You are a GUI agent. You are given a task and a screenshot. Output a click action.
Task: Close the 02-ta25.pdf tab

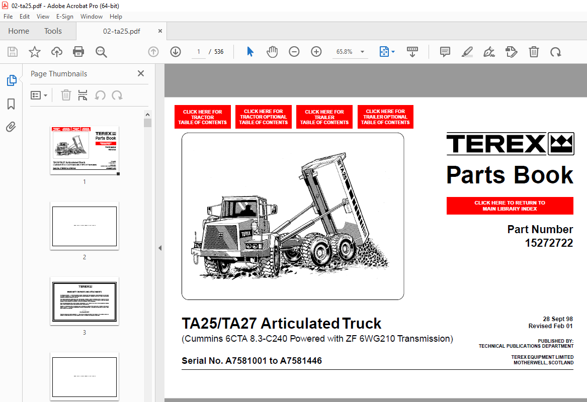click(x=160, y=31)
